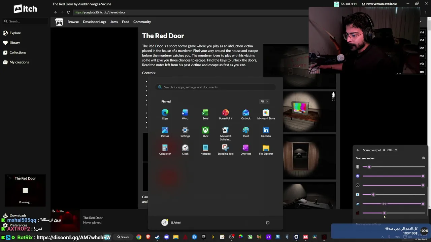Image resolution: width=431 pixels, height=242 pixels.
Task: Open File Explorer pinned app
Action: click(x=266, y=150)
